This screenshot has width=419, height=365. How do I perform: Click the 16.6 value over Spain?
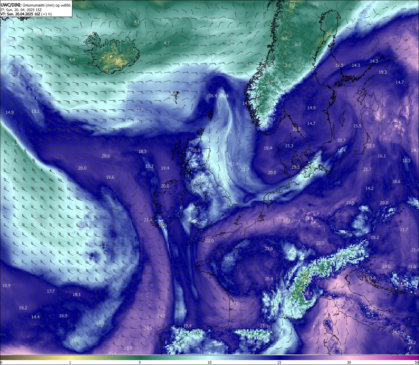click(254, 343)
